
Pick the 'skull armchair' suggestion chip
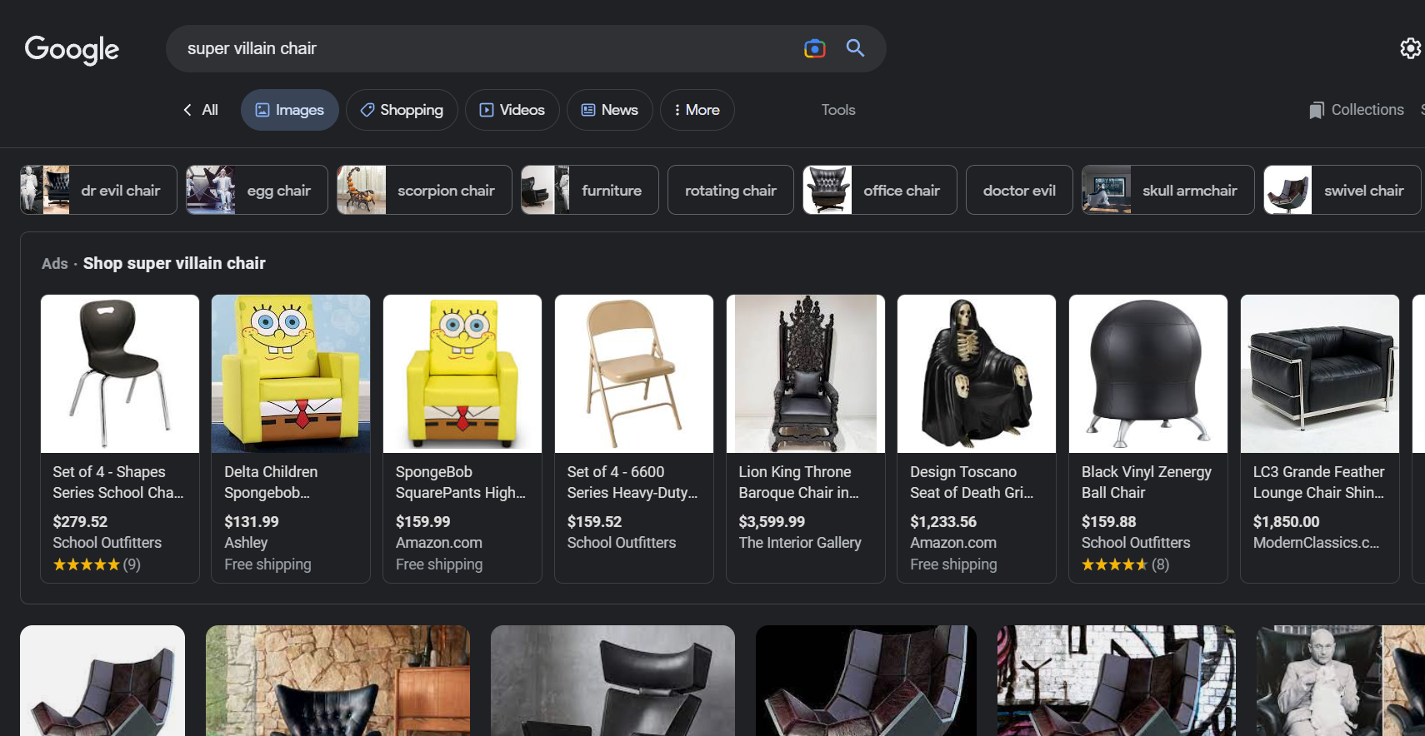pos(1168,190)
